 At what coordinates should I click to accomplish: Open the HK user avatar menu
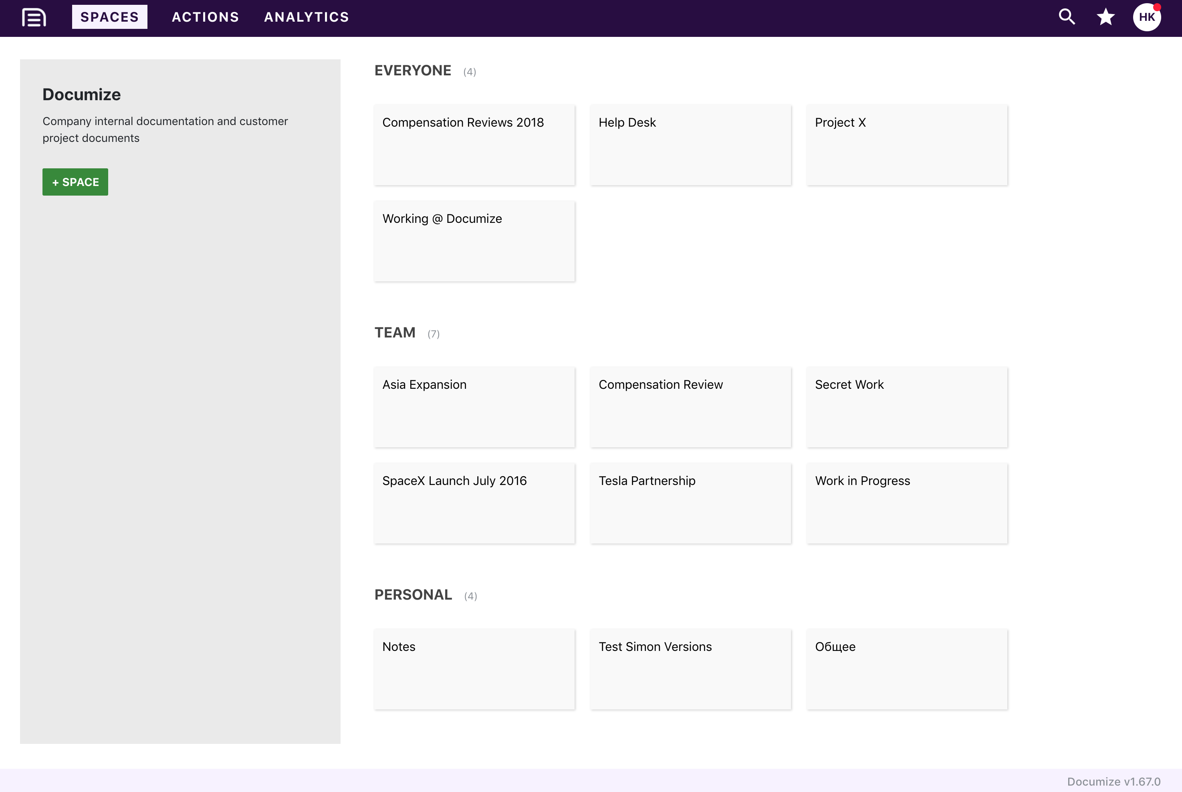tap(1147, 17)
